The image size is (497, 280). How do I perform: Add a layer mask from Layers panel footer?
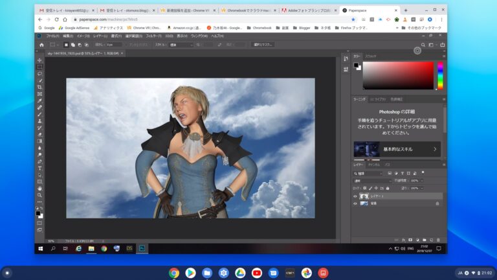coord(410,240)
